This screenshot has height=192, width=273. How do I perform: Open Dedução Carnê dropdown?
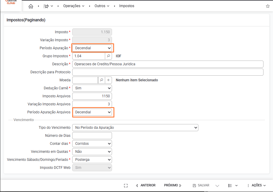point(92,88)
